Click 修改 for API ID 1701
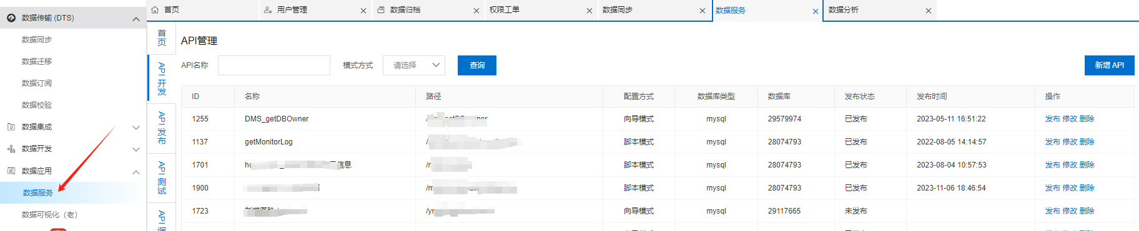This screenshot has height=231, width=1139. click(x=1070, y=165)
